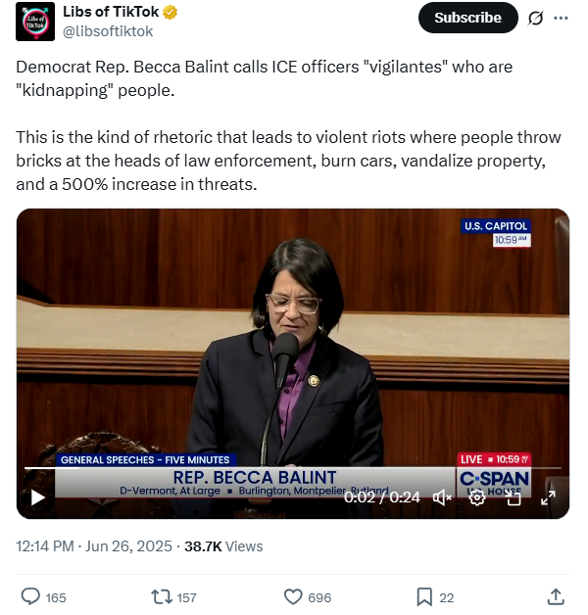Open the Grok explain post icon

tap(536, 18)
